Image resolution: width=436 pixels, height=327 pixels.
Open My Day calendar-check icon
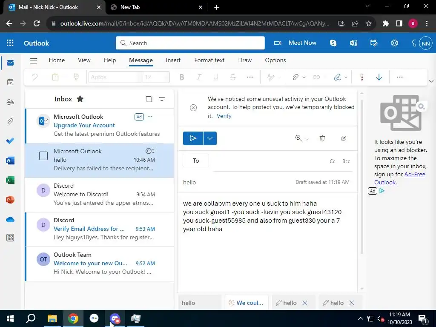(374, 43)
